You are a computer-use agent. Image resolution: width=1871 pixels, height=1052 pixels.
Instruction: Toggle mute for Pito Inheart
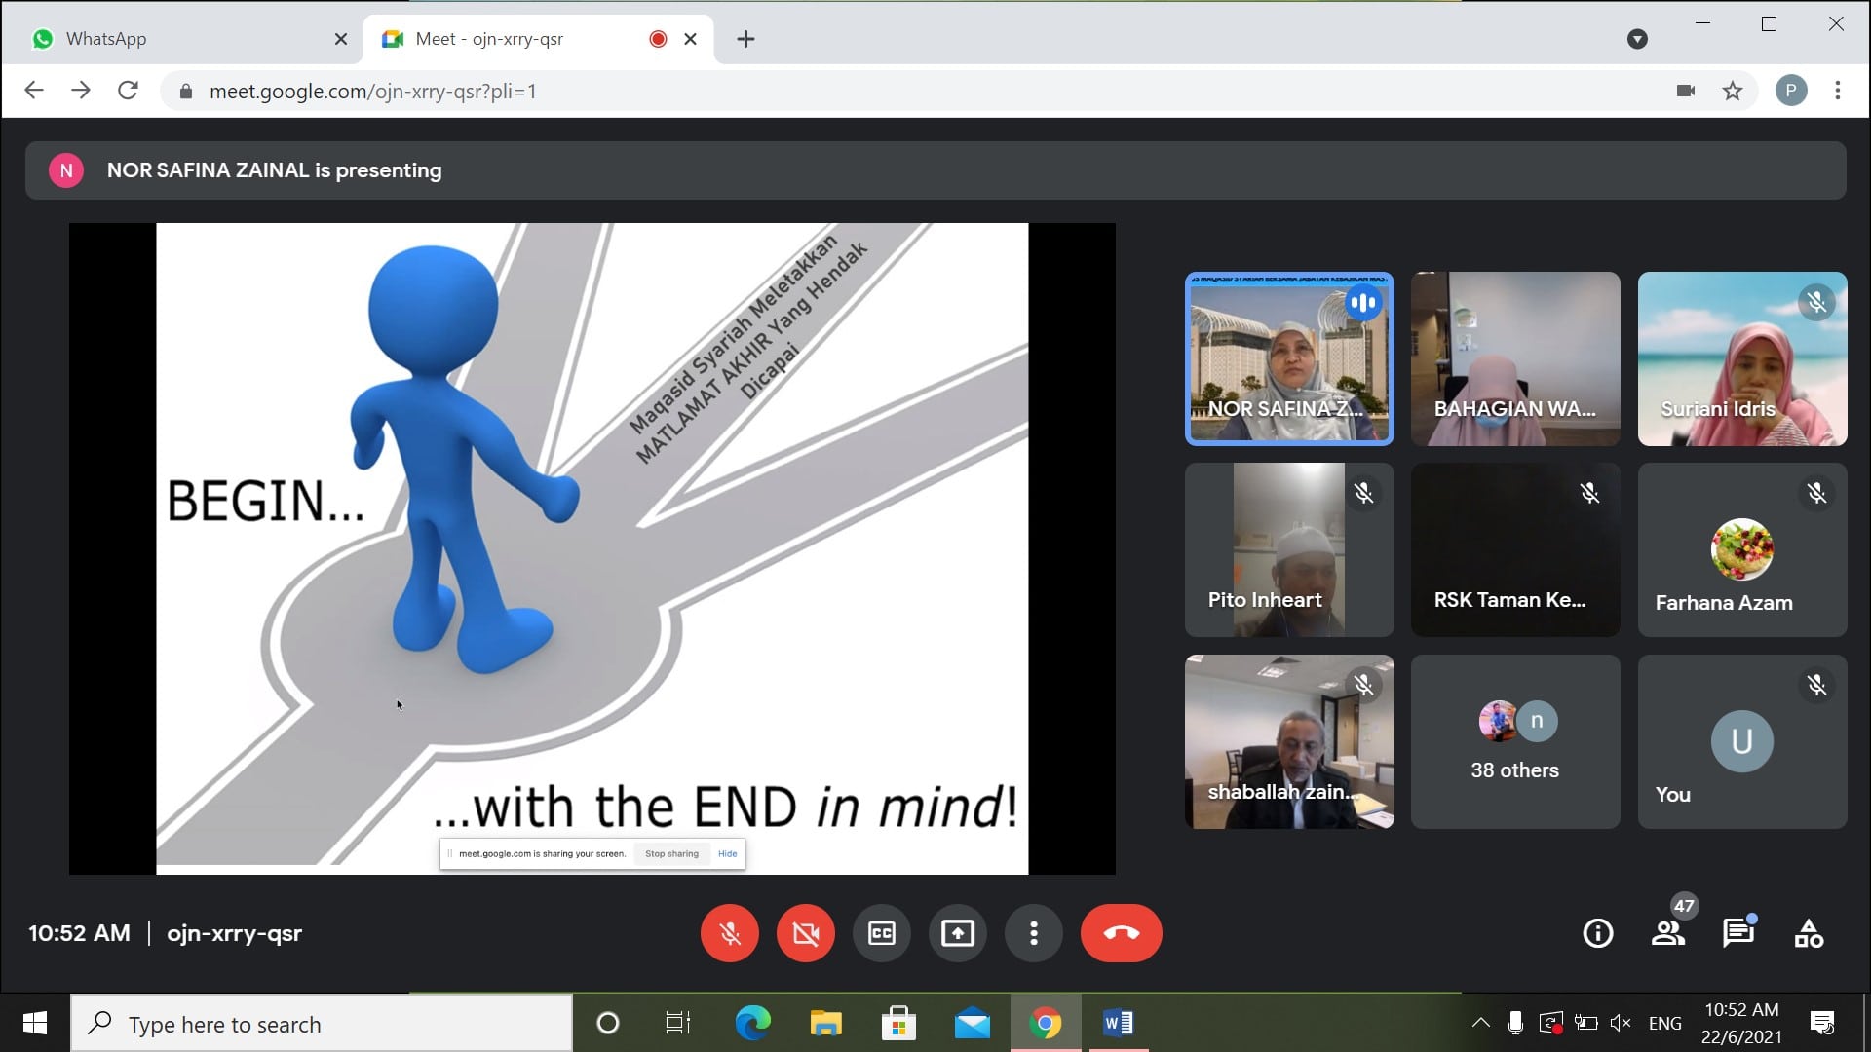click(x=1364, y=493)
